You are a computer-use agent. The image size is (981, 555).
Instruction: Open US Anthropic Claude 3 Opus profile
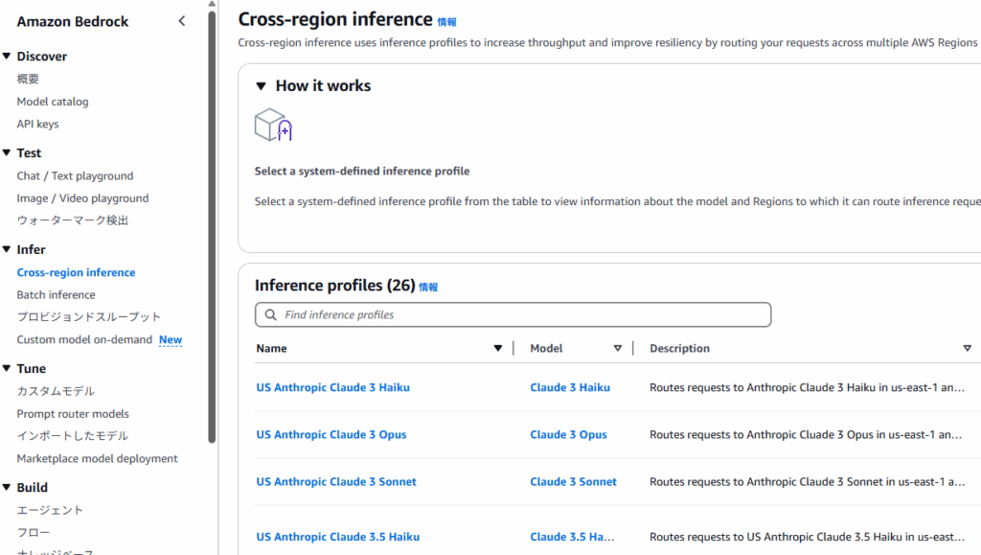pos(331,434)
